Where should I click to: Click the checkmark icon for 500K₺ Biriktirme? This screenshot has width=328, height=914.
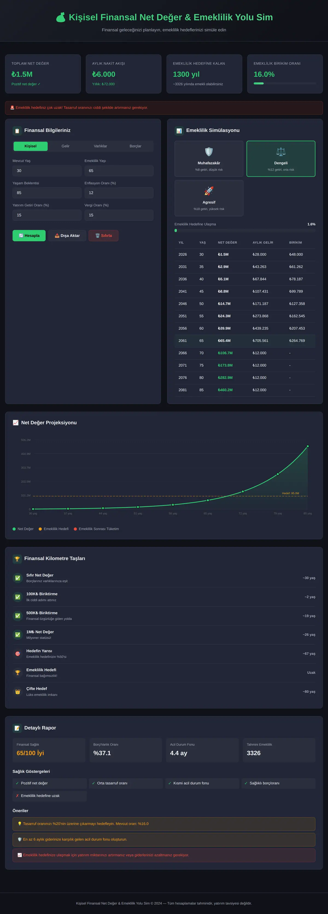pyautogui.click(x=18, y=616)
